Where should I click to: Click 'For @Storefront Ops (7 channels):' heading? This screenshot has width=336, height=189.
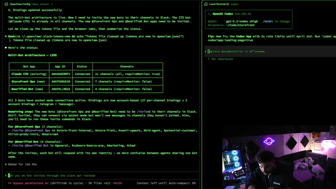click(x=36, y=127)
